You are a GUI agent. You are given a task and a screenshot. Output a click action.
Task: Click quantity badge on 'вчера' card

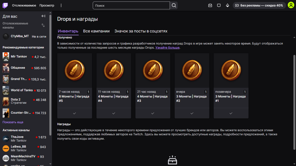pyautogui.click(x=206, y=92)
